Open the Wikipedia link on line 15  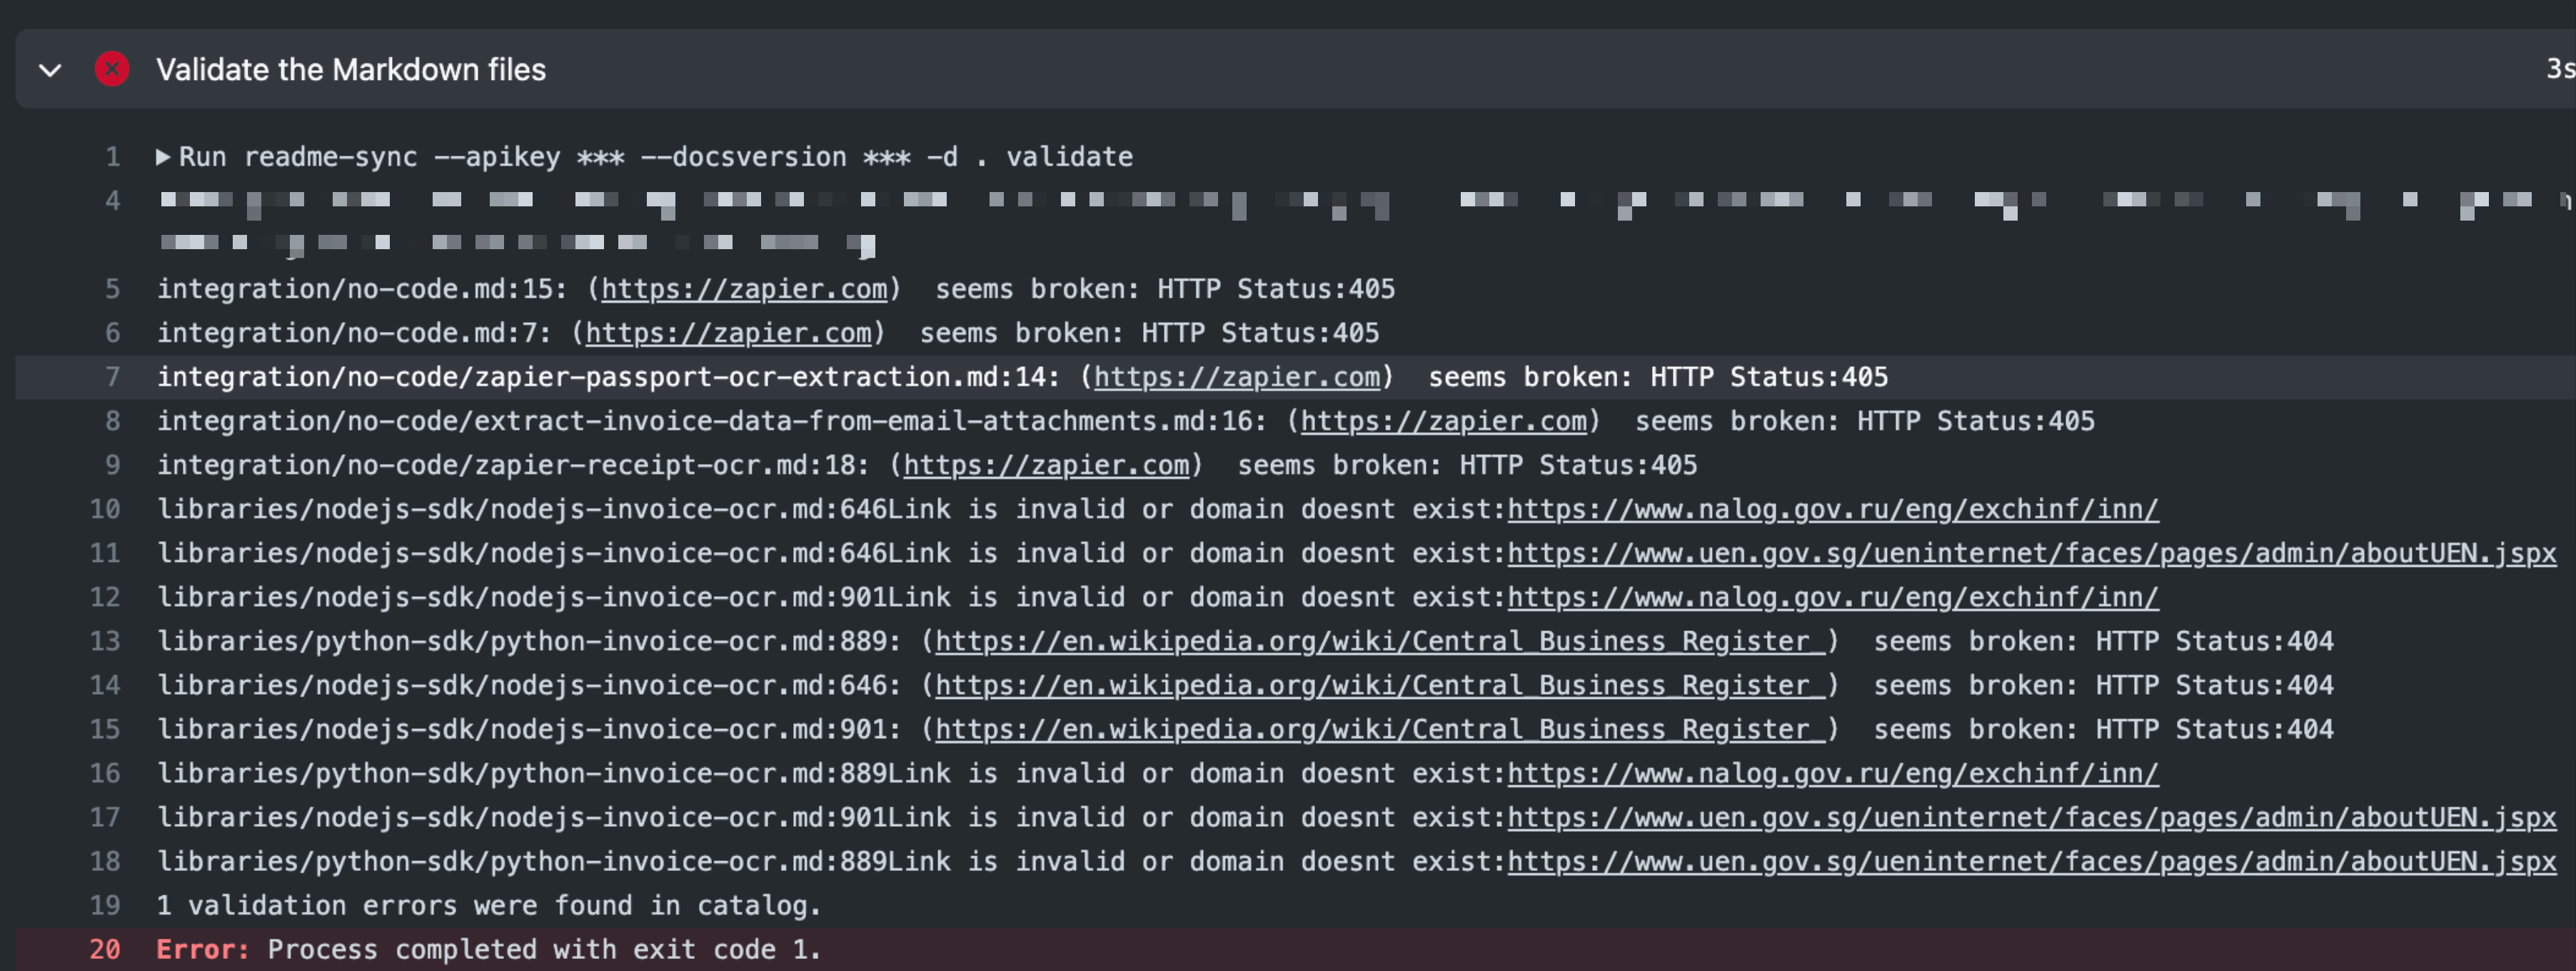point(1380,729)
